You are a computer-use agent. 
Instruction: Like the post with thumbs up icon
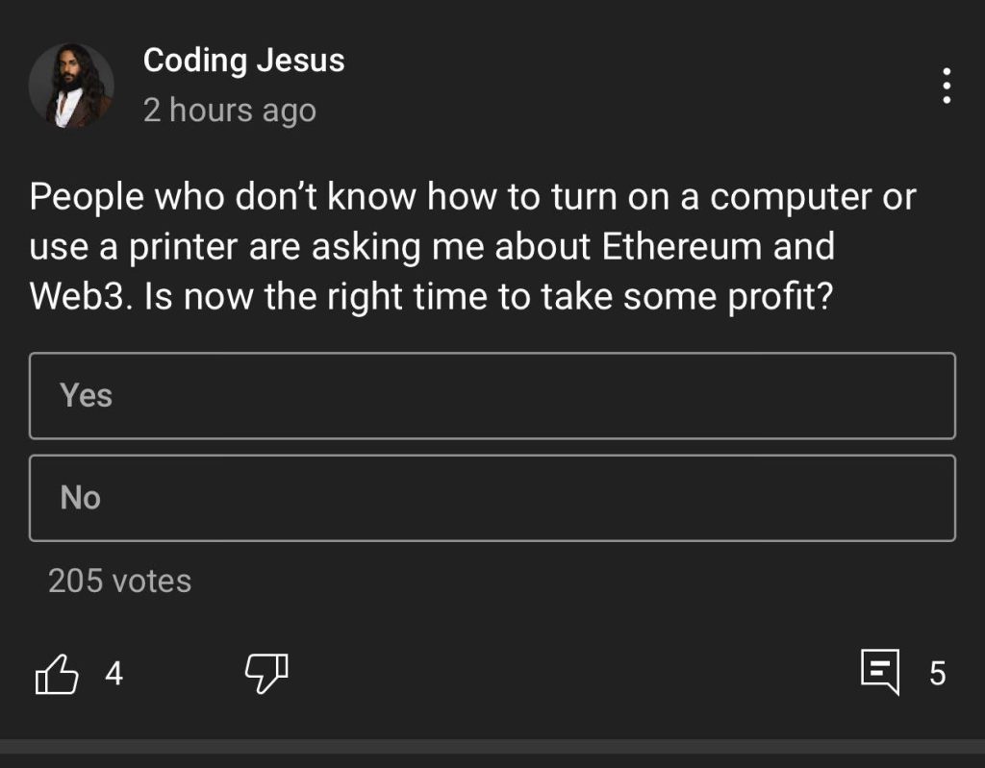pos(57,674)
